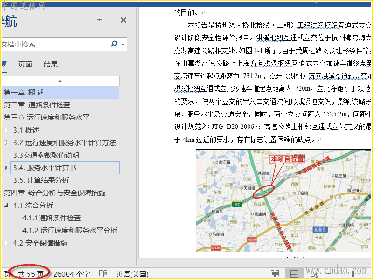The height and width of the screenshot is (279, 373).
Task: Focus the document search box
Action: 55,44
